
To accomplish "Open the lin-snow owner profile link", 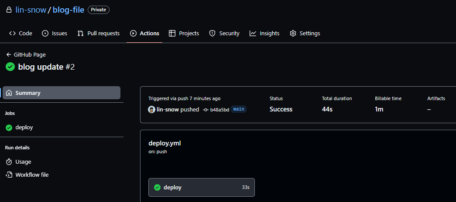I will (x=31, y=10).
